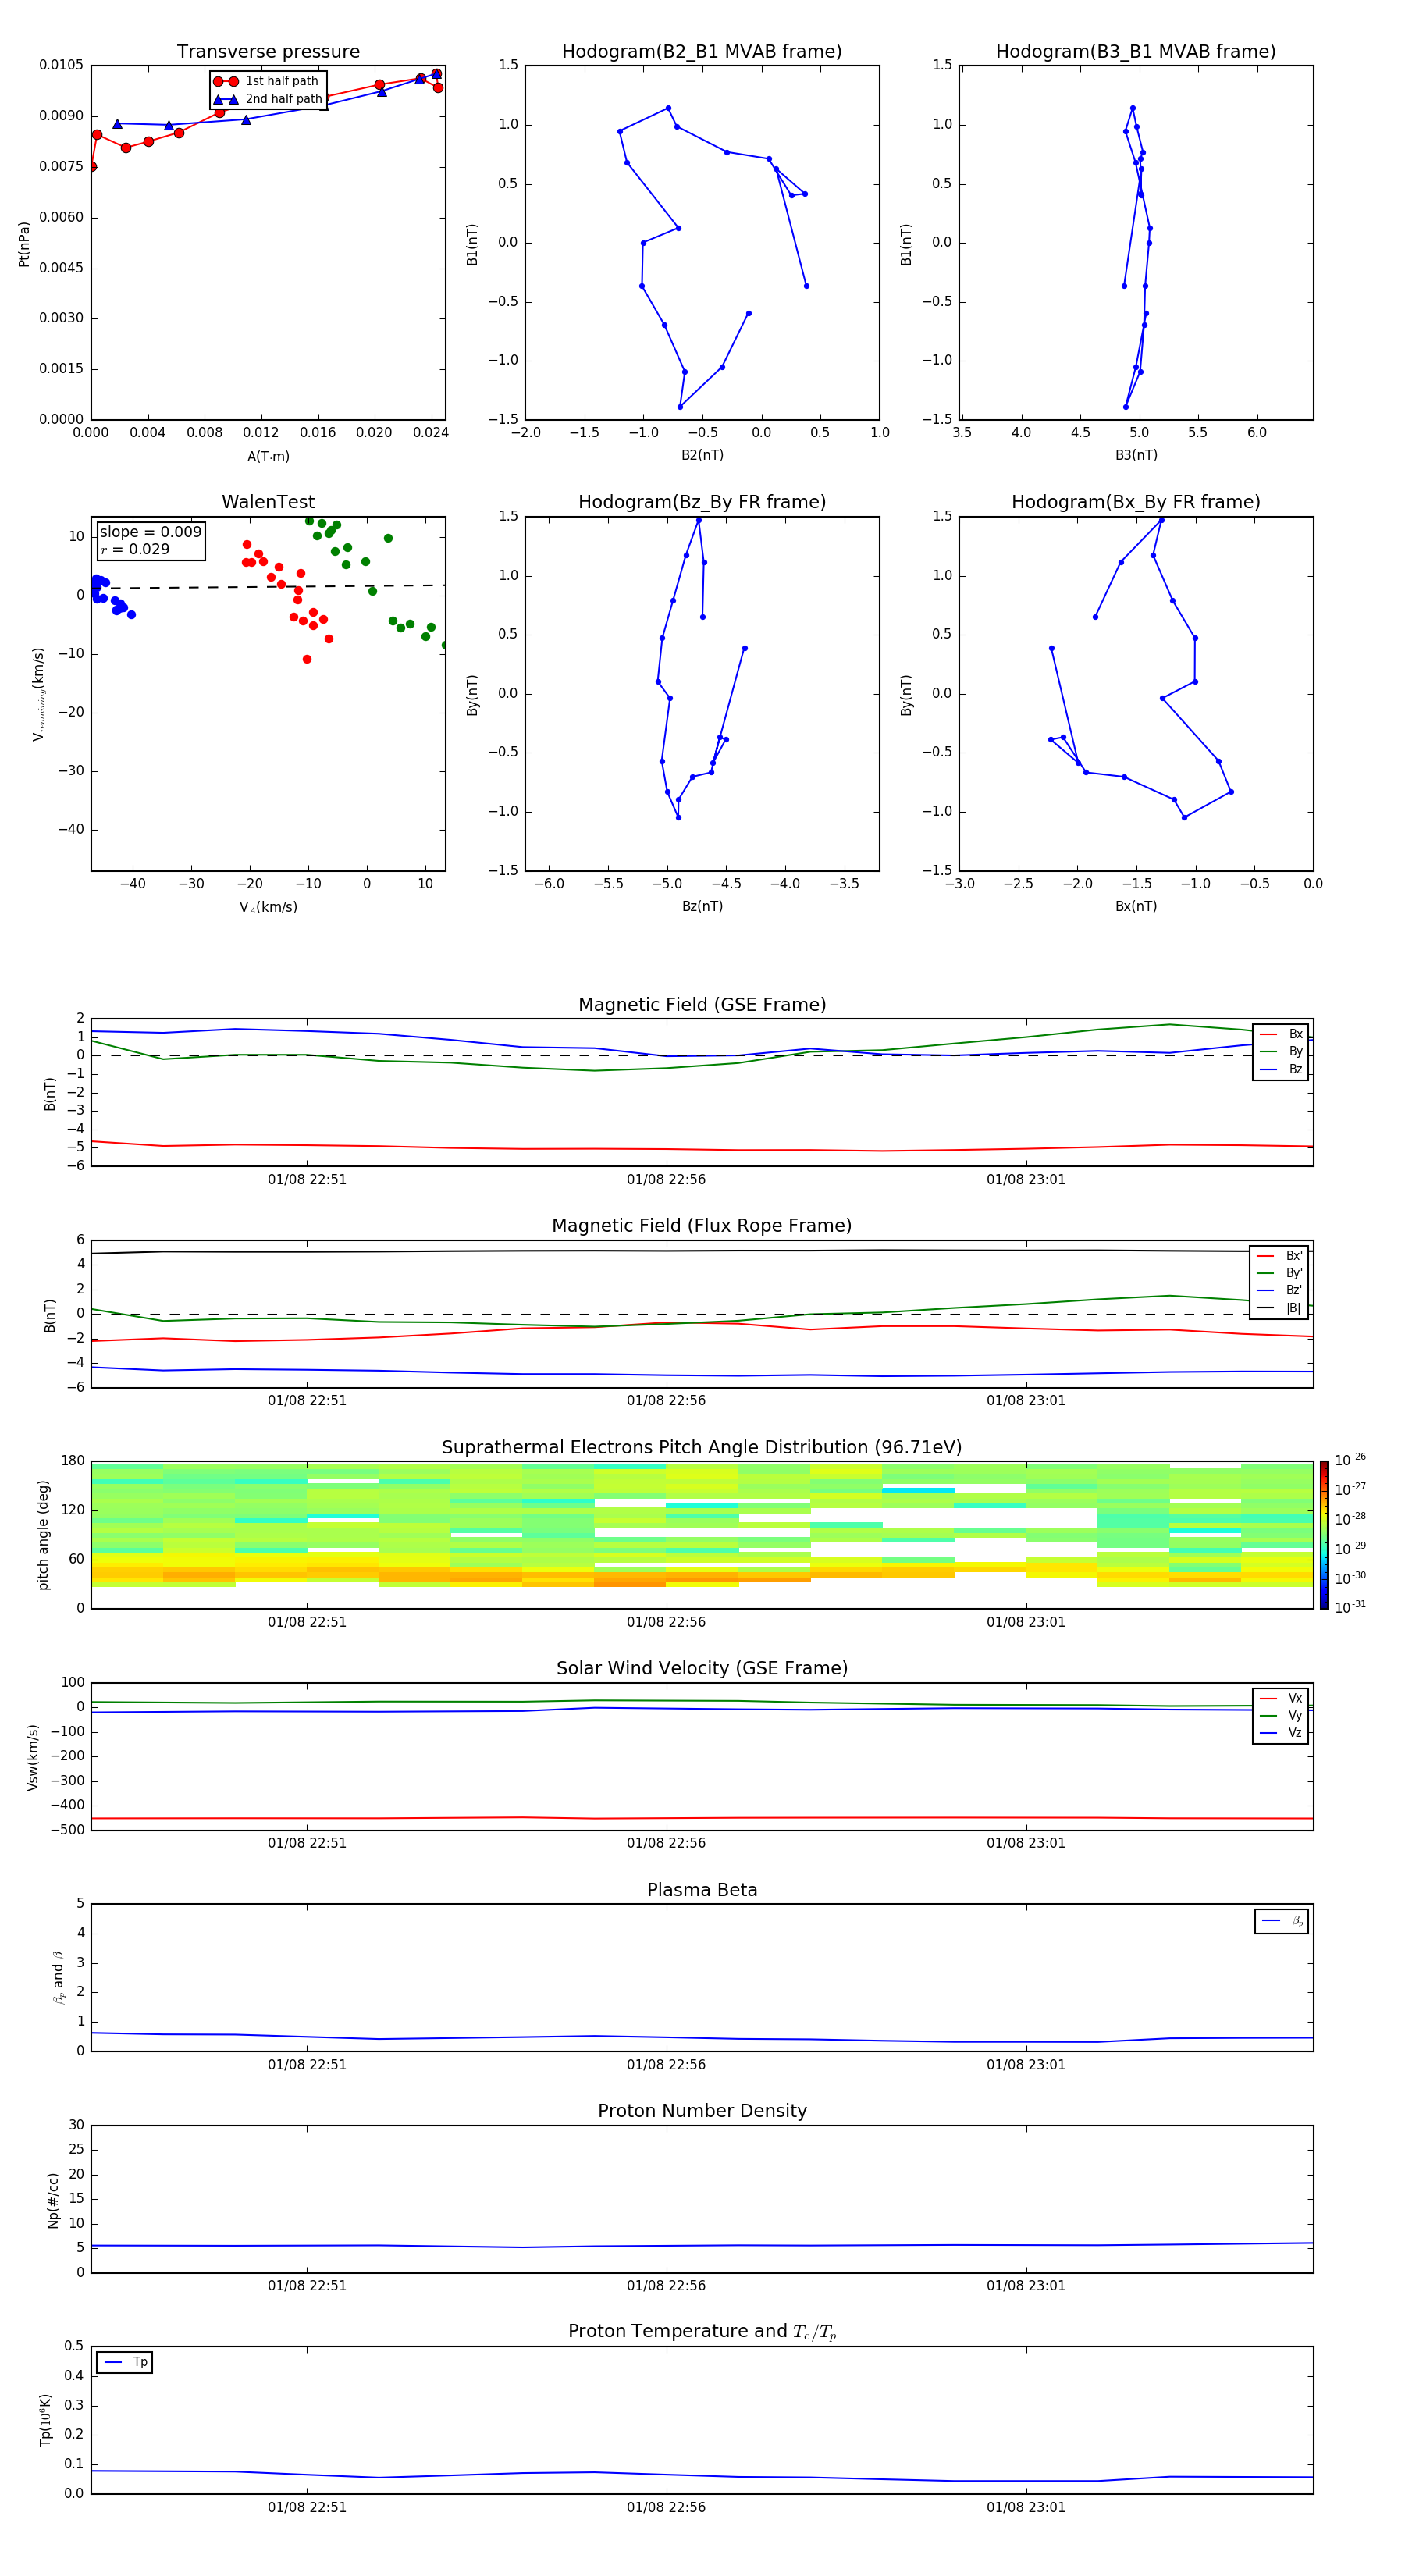Click the "Solar Wind Velocity (GSE Frame)" title
This screenshot has height=2576, width=1405.
(702, 1668)
